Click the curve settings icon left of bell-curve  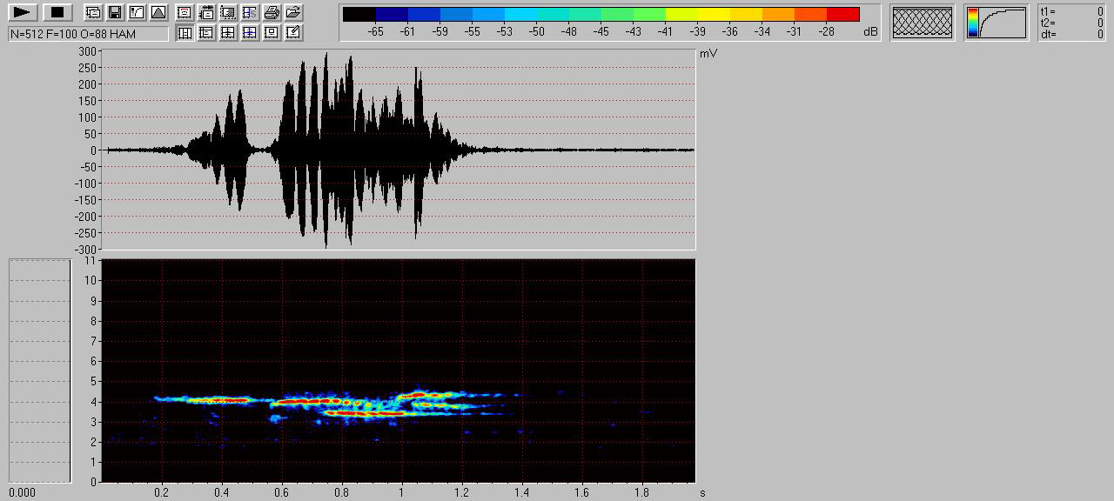tap(136, 12)
